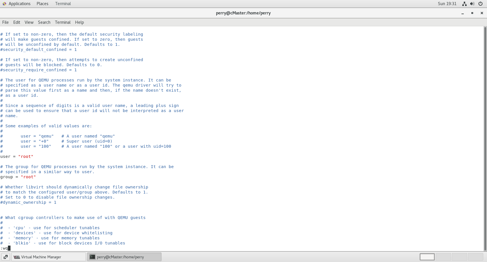Maximize the terminal window
The height and width of the screenshot is (262, 487).
(x=472, y=13)
